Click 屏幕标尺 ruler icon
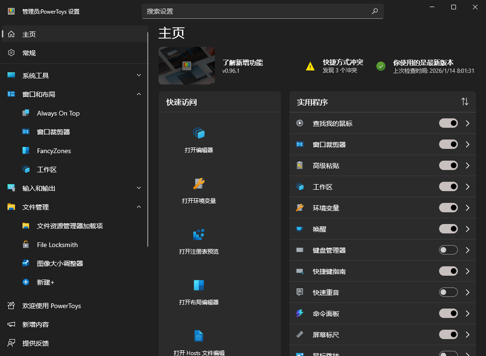The height and width of the screenshot is (356, 486). click(x=300, y=334)
